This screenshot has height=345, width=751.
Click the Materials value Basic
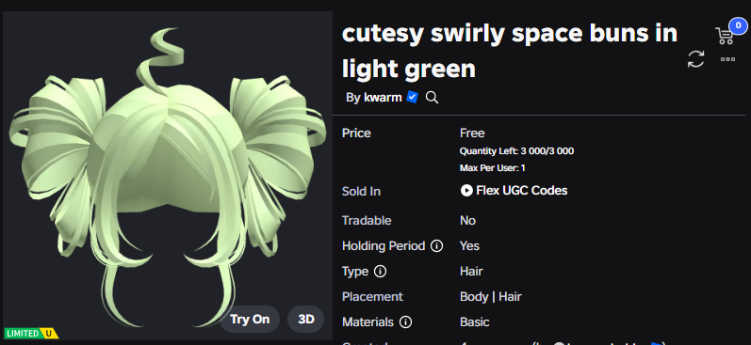pyautogui.click(x=475, y=322)
